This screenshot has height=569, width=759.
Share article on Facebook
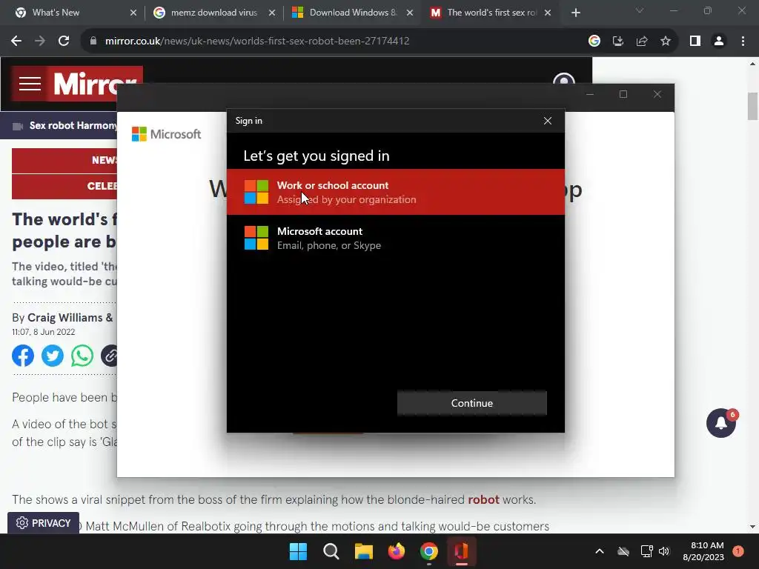click(23, 356)
